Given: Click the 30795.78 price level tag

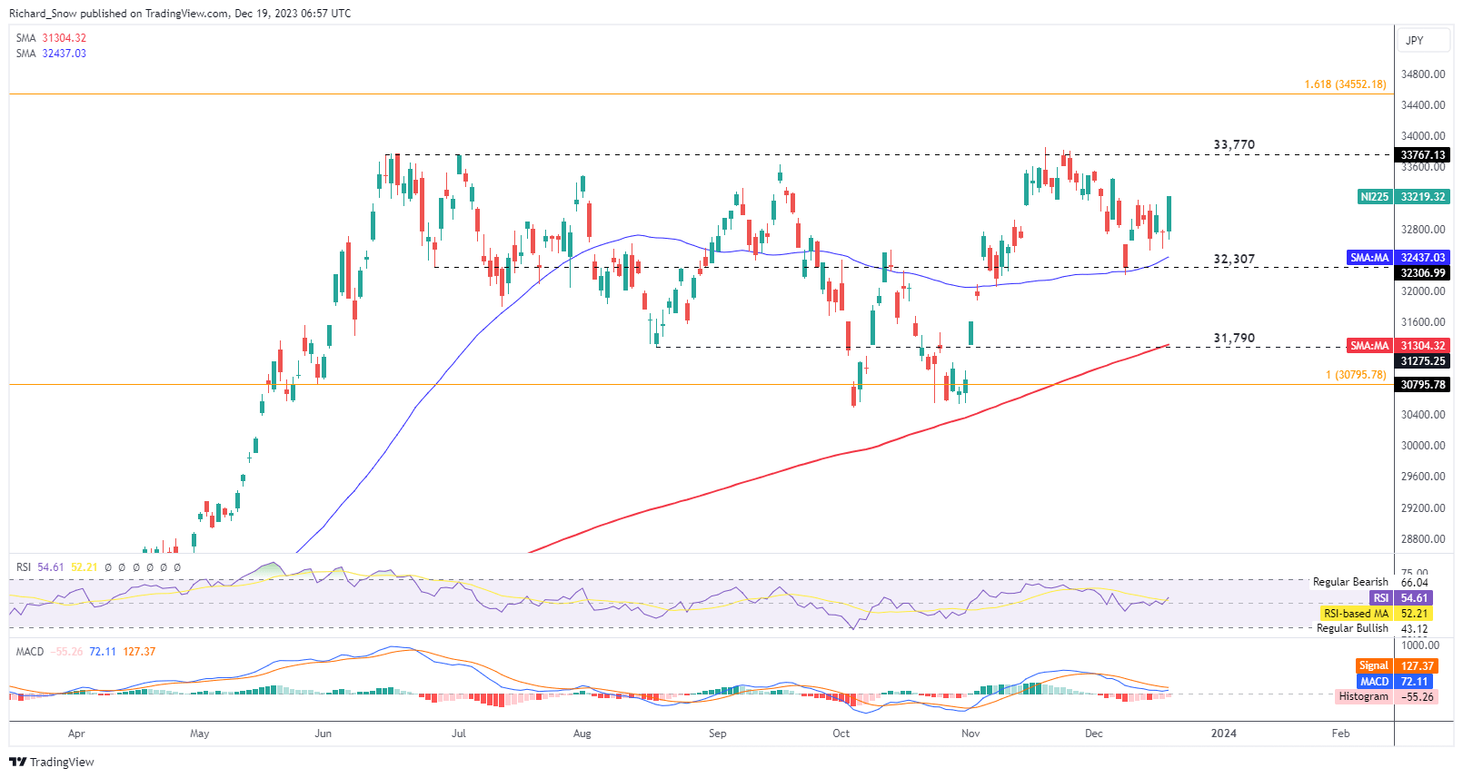Looking at the screenshot, I should coord(1422,385).
